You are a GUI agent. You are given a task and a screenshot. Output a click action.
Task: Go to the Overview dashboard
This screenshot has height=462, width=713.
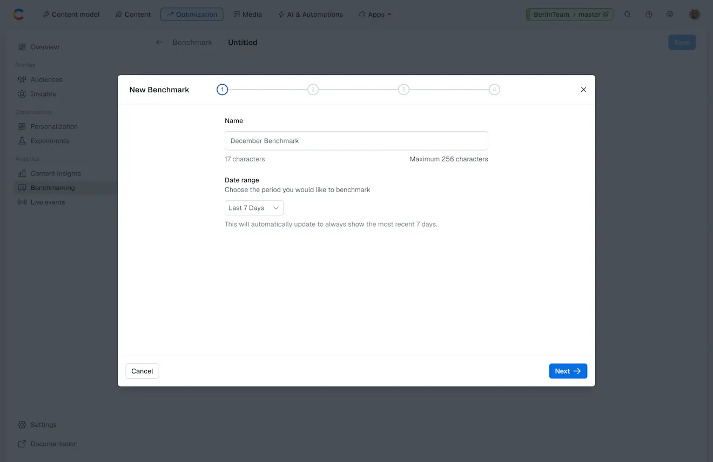[44, 47]
